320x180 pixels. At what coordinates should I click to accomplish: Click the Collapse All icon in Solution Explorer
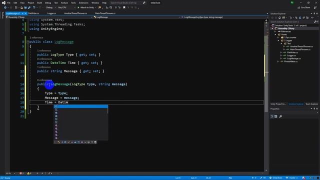tap(303, 18)
